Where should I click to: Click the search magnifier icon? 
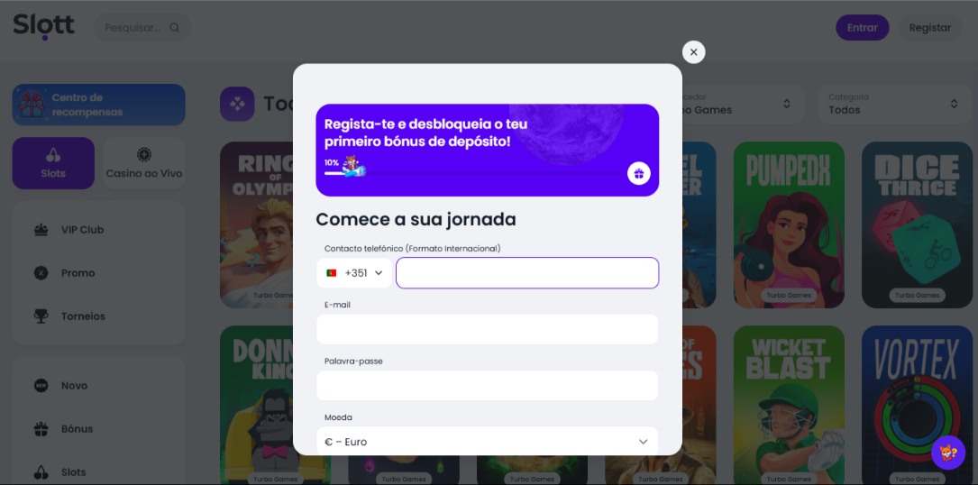tap(175, 27)
